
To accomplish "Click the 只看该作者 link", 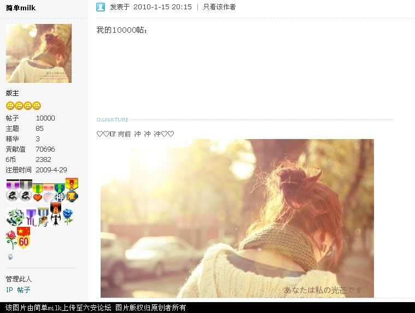I will [x=219, y=7].
